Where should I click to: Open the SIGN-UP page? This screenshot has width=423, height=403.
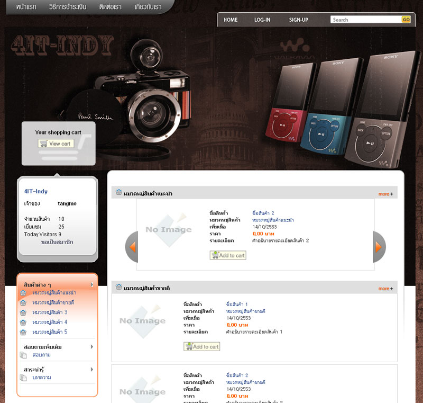[298, 20]
